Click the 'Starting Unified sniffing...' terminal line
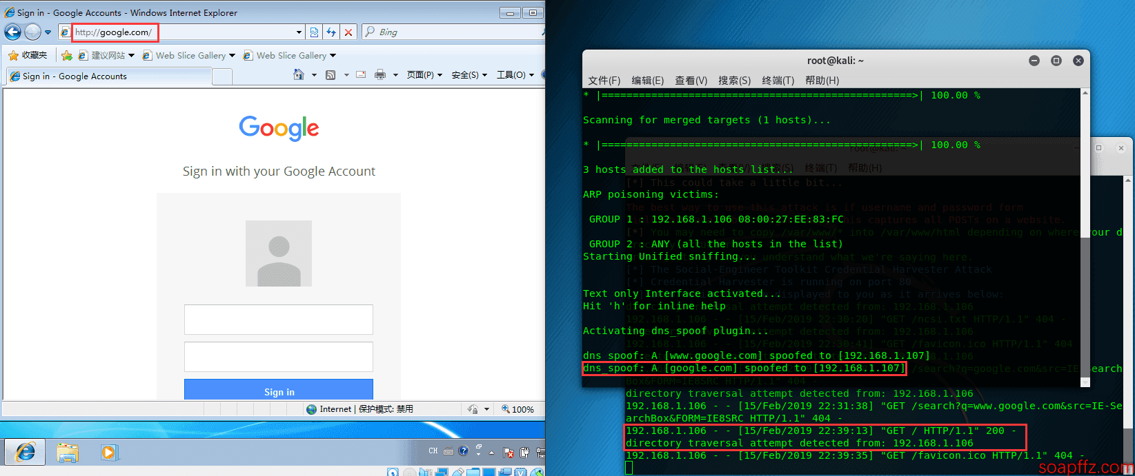This screenshot has width=1135, height=476. click(669, 256)
